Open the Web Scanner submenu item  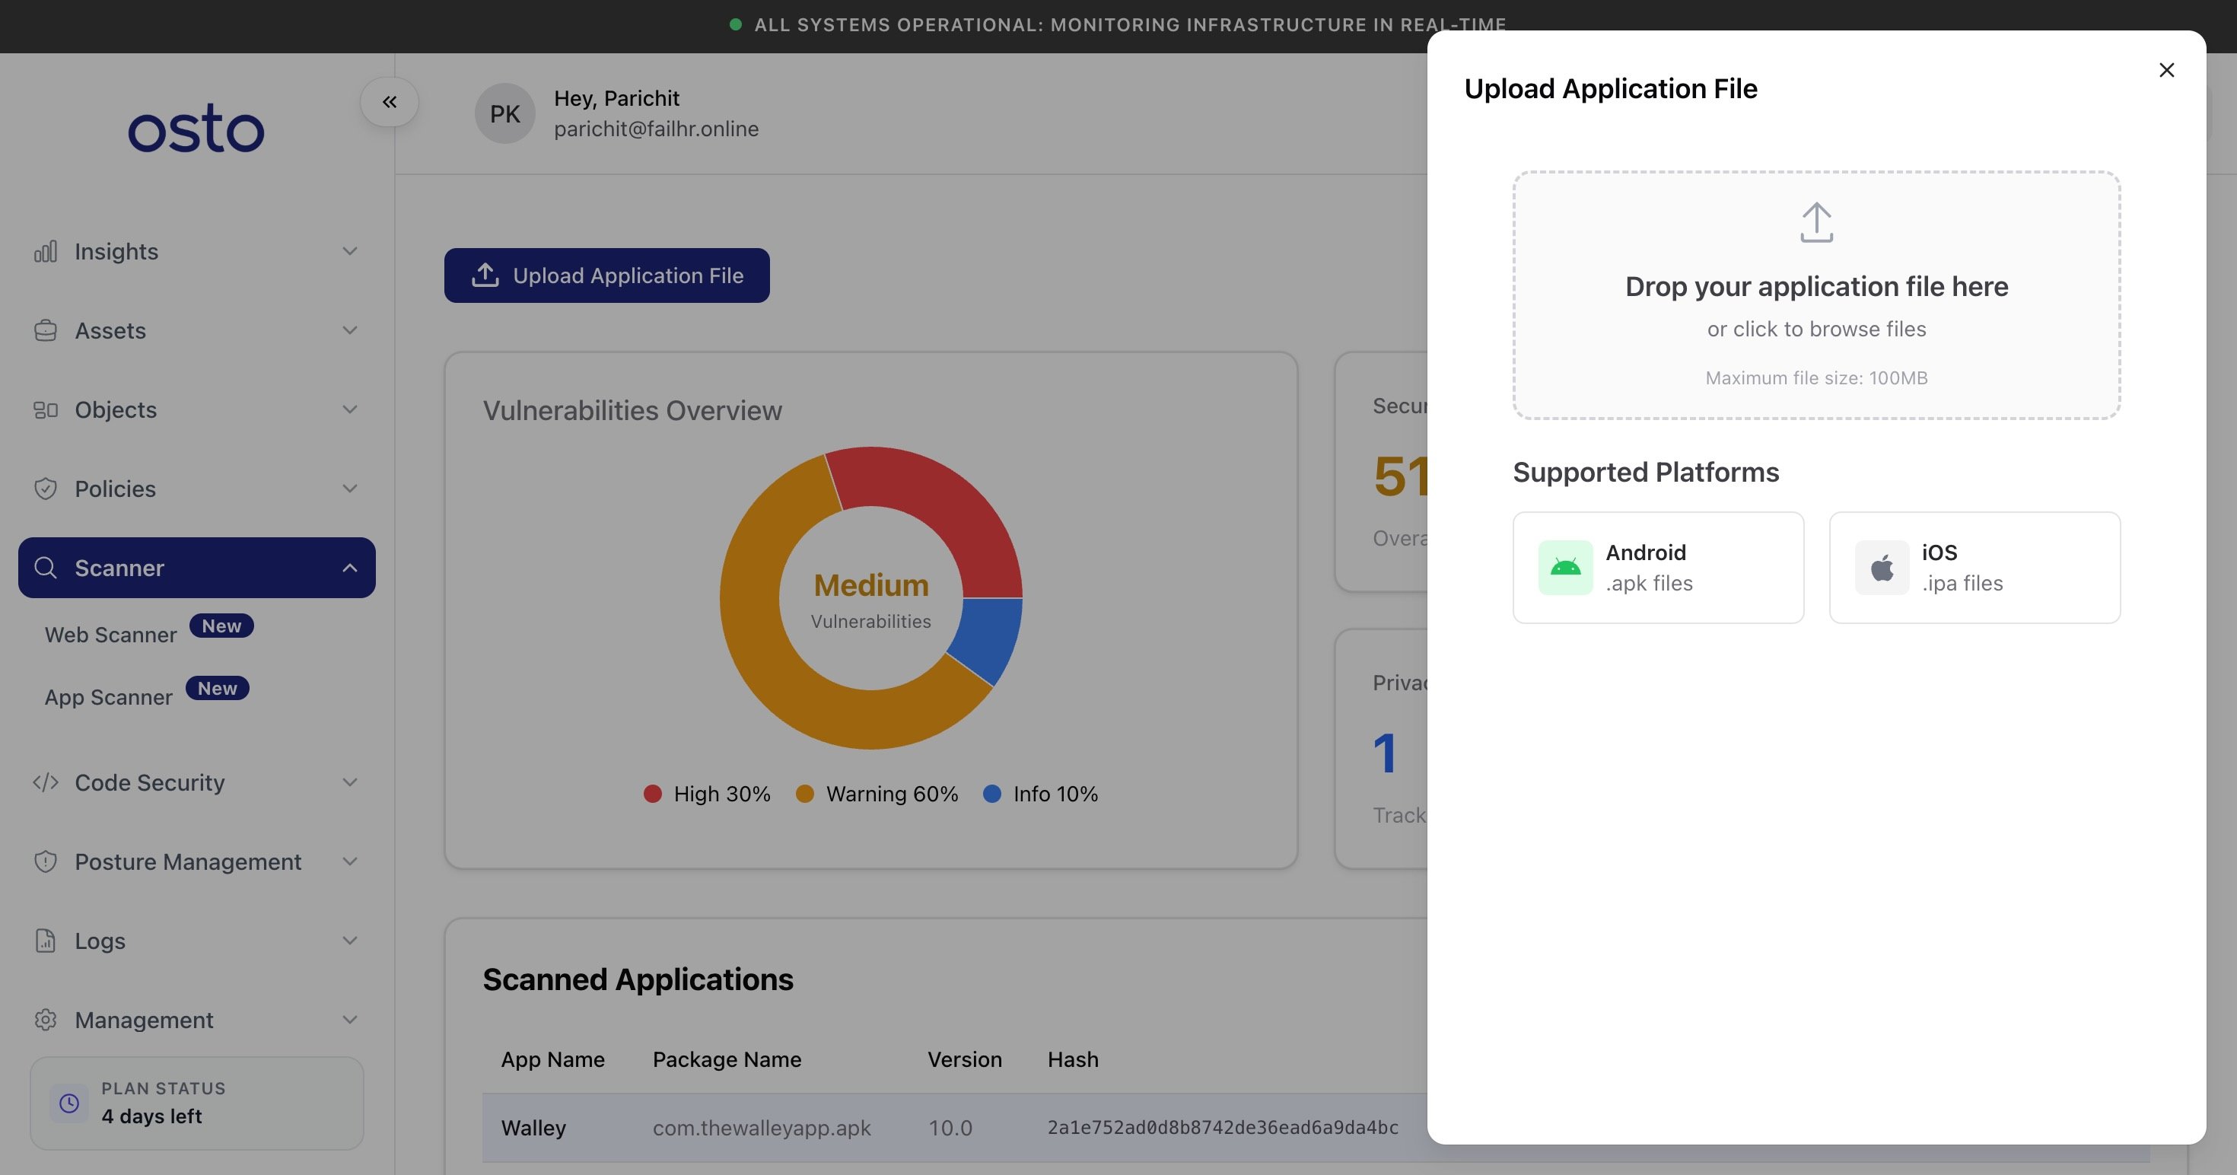click(110, 635)
